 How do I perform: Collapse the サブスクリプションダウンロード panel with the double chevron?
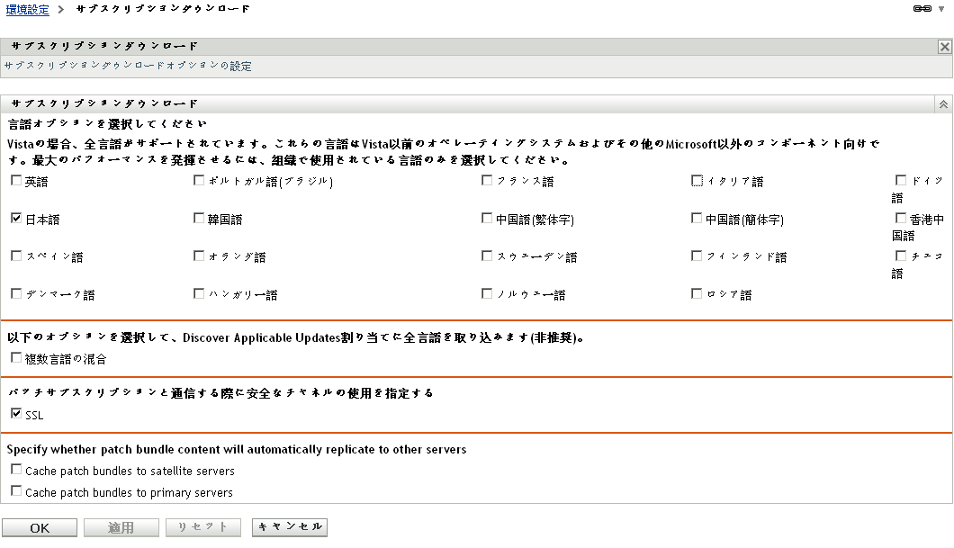click(942, 103)
